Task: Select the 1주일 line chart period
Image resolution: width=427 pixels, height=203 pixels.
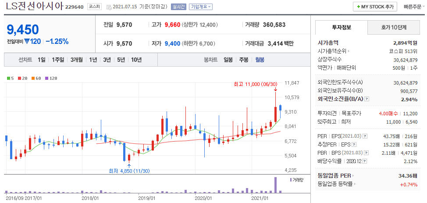Action: click(58, 60)
